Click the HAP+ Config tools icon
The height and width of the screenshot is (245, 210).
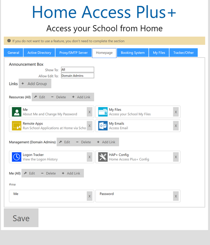click(x=103, y=157)
